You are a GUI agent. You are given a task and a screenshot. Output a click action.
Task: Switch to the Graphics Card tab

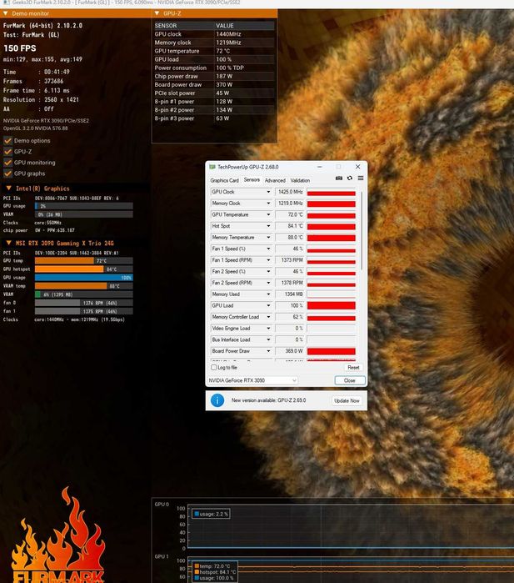224,180
